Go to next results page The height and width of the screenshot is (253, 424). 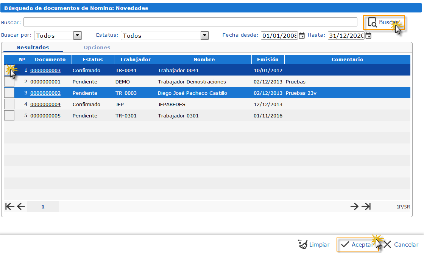pos(354,206)
